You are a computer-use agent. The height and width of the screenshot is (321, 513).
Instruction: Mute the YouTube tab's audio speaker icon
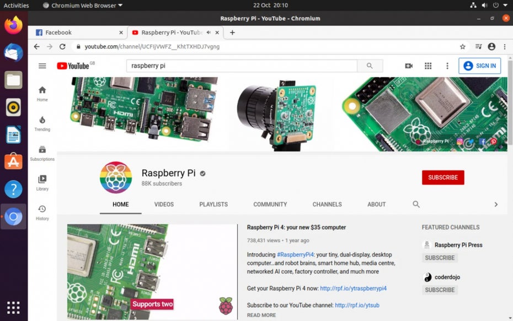(x=209, y=32)
